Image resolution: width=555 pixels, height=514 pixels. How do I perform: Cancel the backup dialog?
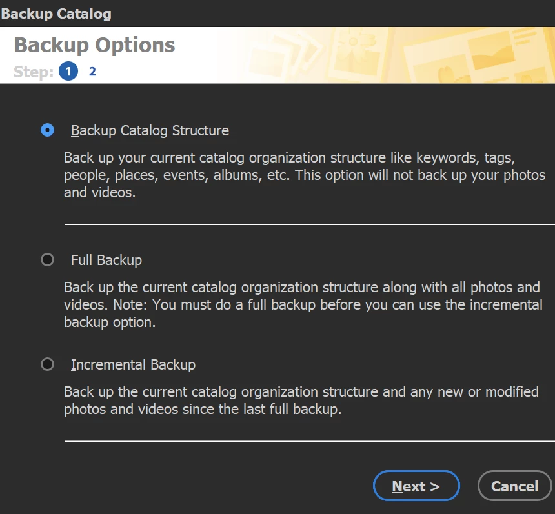[x=514, y=486]
